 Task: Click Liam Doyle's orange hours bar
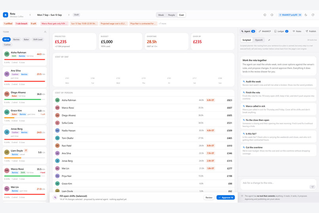tap(13, 158)
